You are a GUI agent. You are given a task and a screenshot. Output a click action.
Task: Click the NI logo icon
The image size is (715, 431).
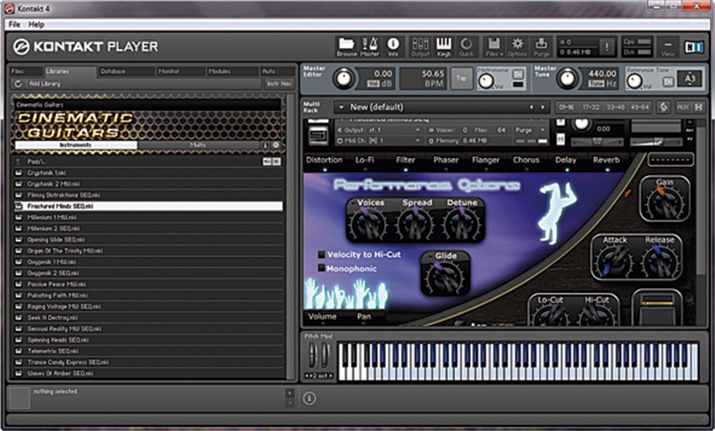point(694,46)
